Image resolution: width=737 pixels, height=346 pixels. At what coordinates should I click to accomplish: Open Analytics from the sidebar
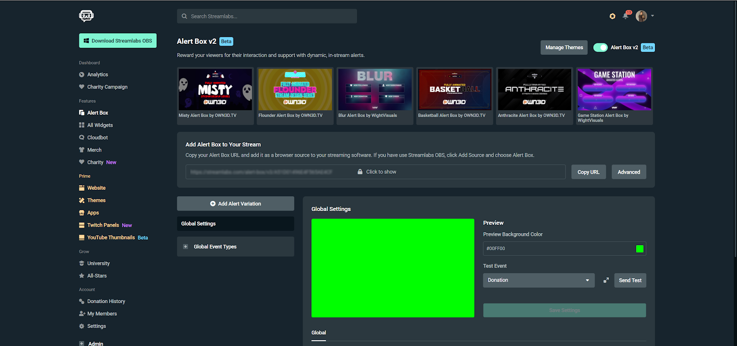[x=98, y=75]
